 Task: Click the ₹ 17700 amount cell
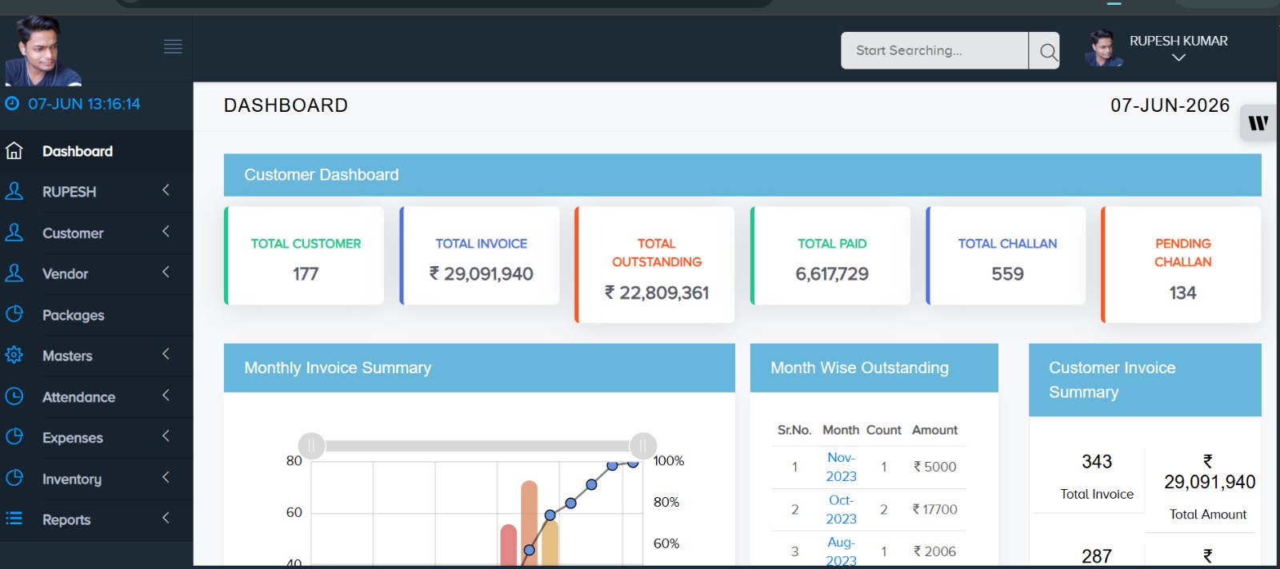pos(935,509)
